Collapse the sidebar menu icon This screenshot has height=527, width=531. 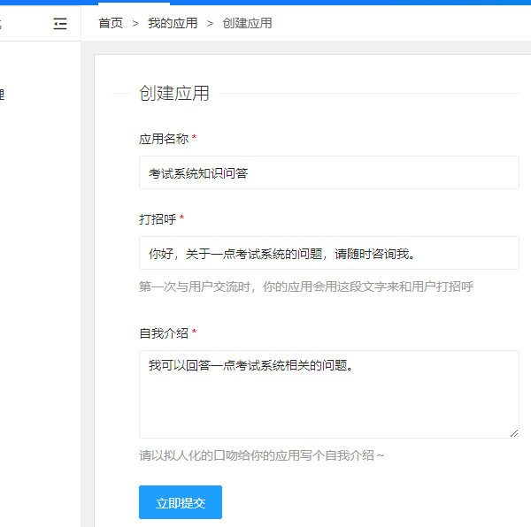click(60, 24)
